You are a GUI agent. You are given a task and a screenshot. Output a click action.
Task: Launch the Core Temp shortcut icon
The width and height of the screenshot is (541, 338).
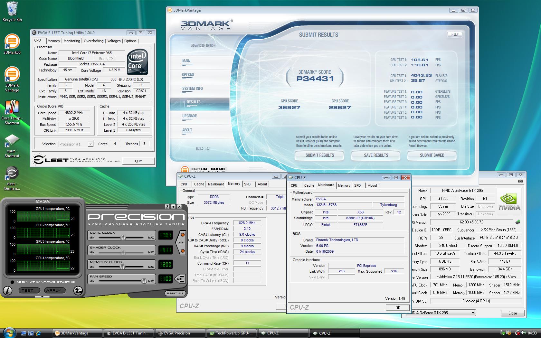pyautogui.click(x=12, y=112)
